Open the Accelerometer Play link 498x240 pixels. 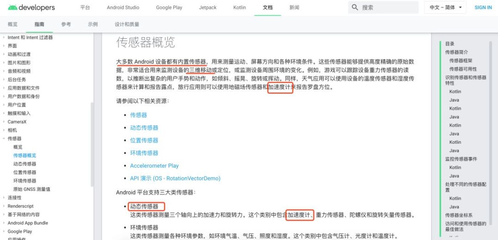[x=154, y=166]
